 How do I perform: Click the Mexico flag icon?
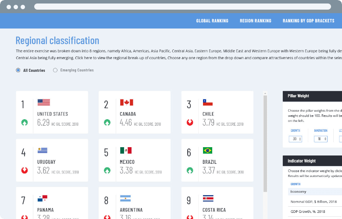[126, 150]
